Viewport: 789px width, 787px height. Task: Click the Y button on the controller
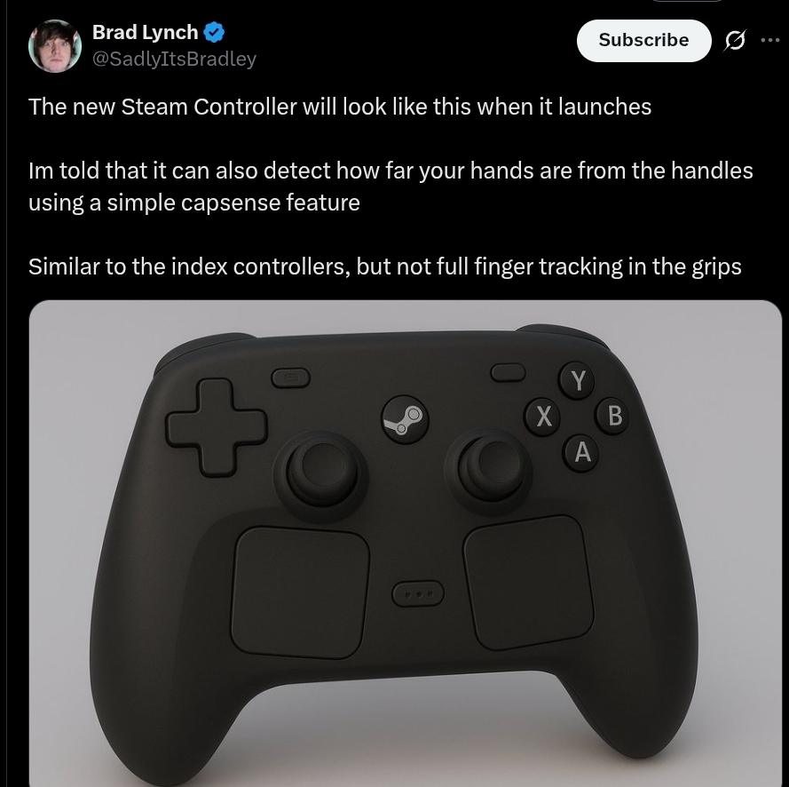click(577, 380)
